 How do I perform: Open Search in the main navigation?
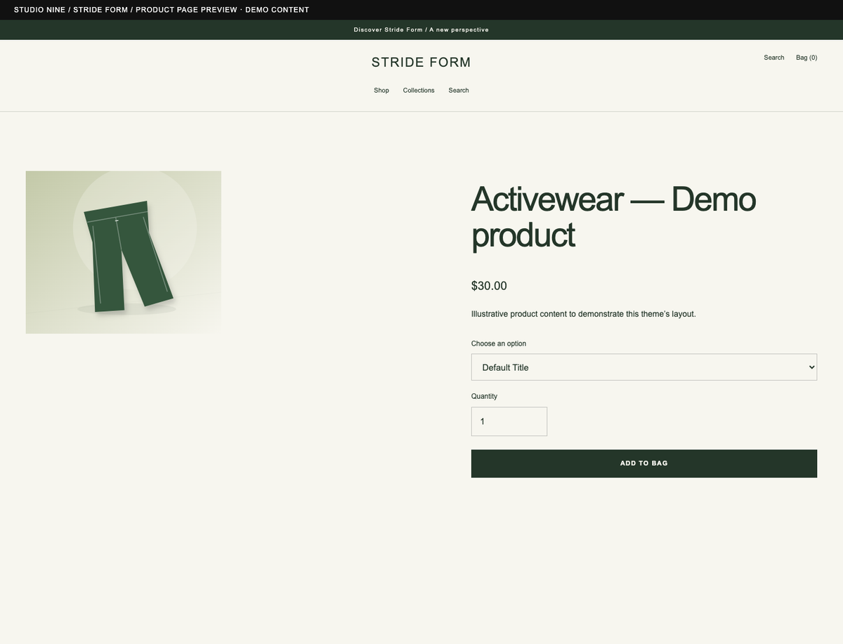pos(459,91)
